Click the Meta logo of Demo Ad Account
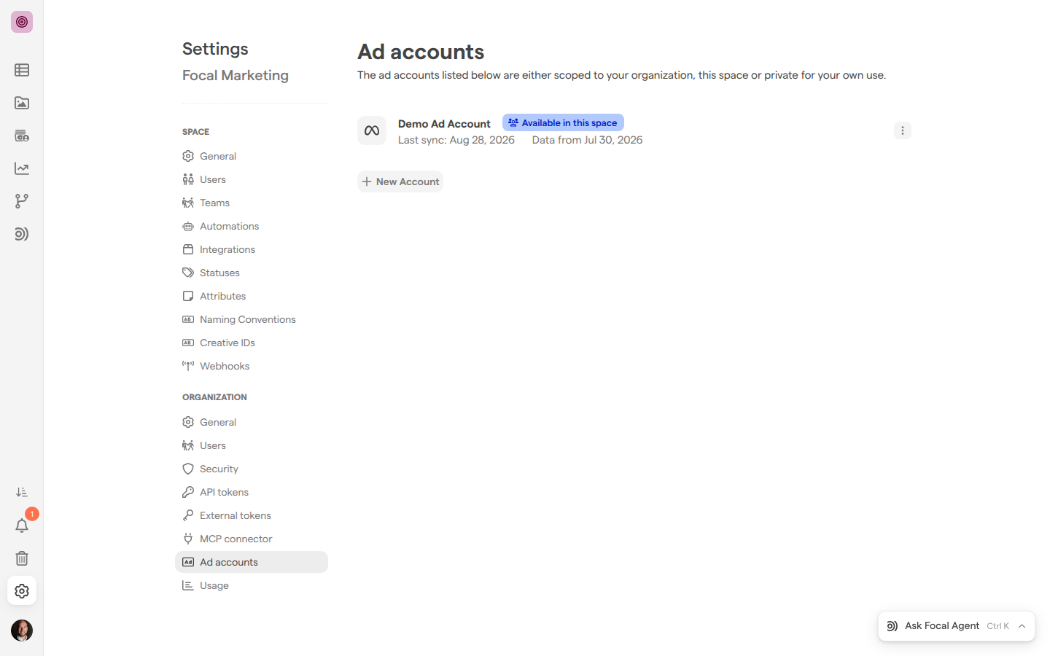This screenshot has width=1050, height=656. click(372, 130)
